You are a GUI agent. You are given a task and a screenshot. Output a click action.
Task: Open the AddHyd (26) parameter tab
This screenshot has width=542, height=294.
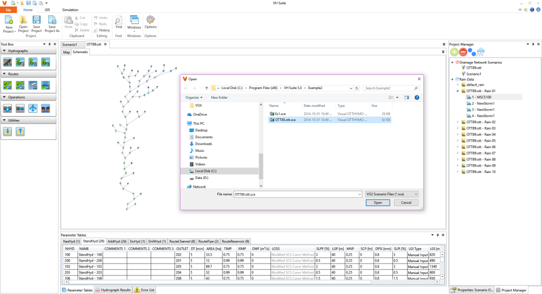tap(117, 241)
